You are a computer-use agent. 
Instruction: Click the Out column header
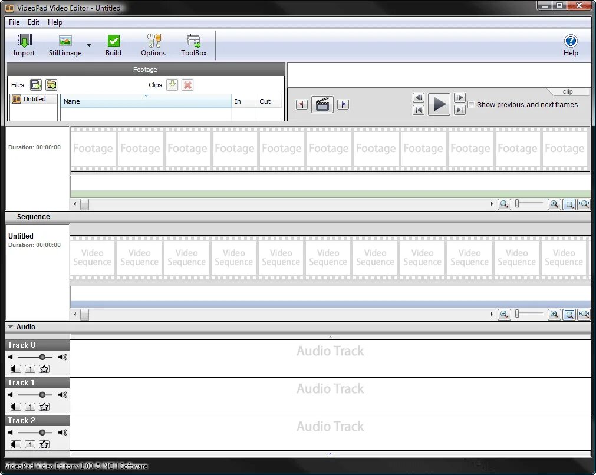pos(269,101)
